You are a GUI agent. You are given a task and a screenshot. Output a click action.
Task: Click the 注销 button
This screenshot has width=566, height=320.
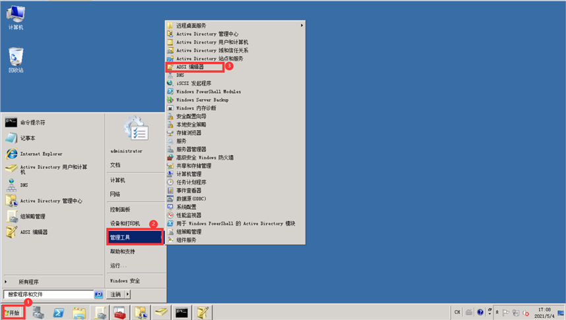point(115,294)
